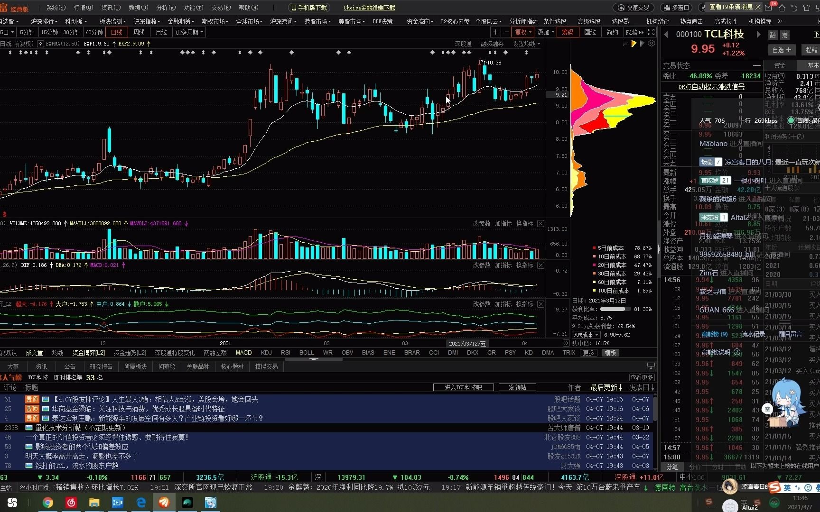Viewport: 820px width, 512px height.
Task: Dismiss the 查看19条新消息 notification
Action: click(x=758, y=7)
